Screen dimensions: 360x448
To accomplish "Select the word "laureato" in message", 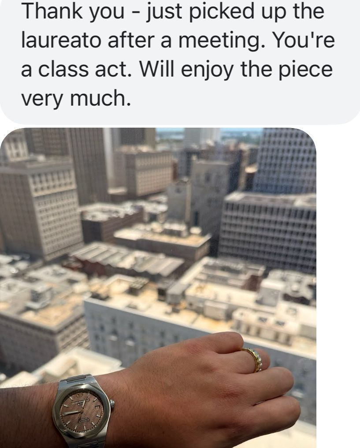I will [x=61, y=40].
